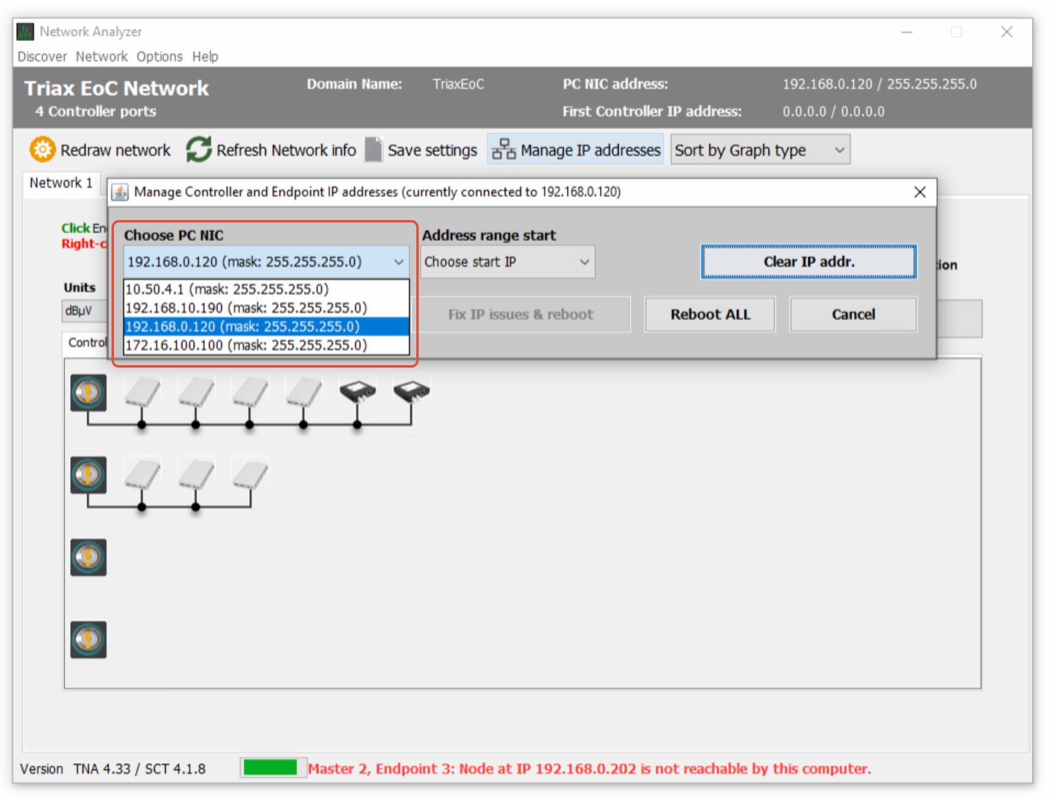Open the Discover menu

42,57
